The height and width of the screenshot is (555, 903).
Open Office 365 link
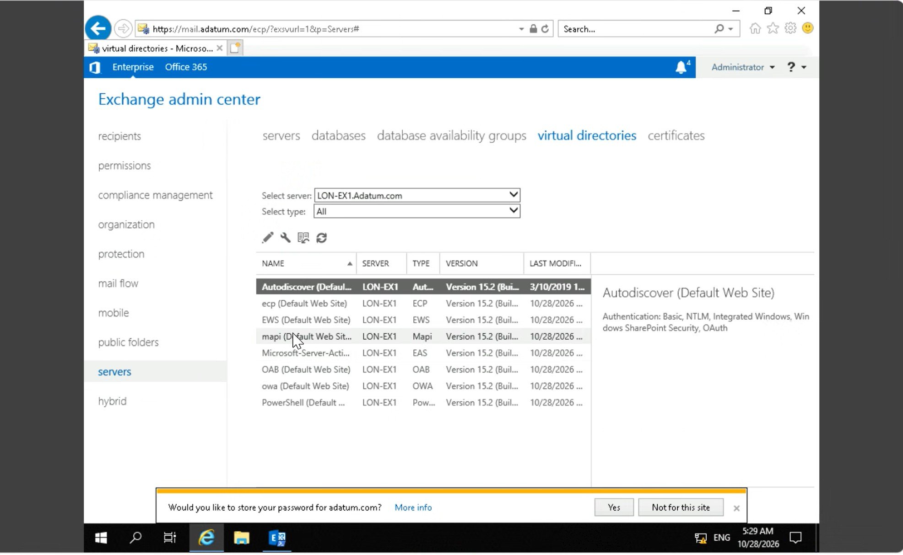pyautogui.click(x=186, y=67)
